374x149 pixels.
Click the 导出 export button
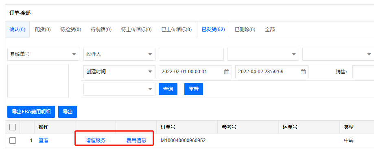(68, 112)
